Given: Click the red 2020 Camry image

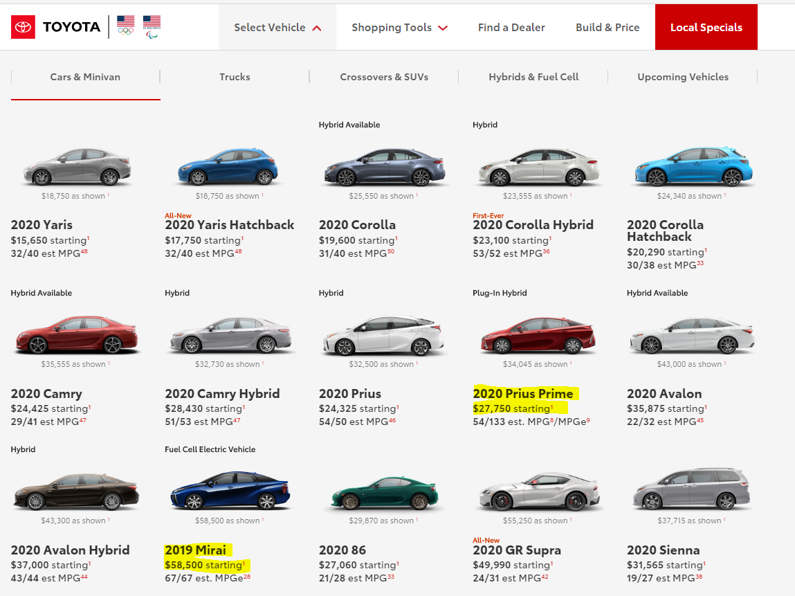Looking at the screenshot, I should [x=77, y=334].
